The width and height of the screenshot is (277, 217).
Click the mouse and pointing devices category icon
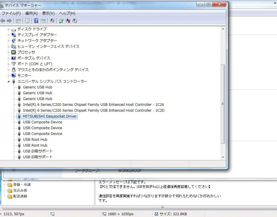(13, 70)
